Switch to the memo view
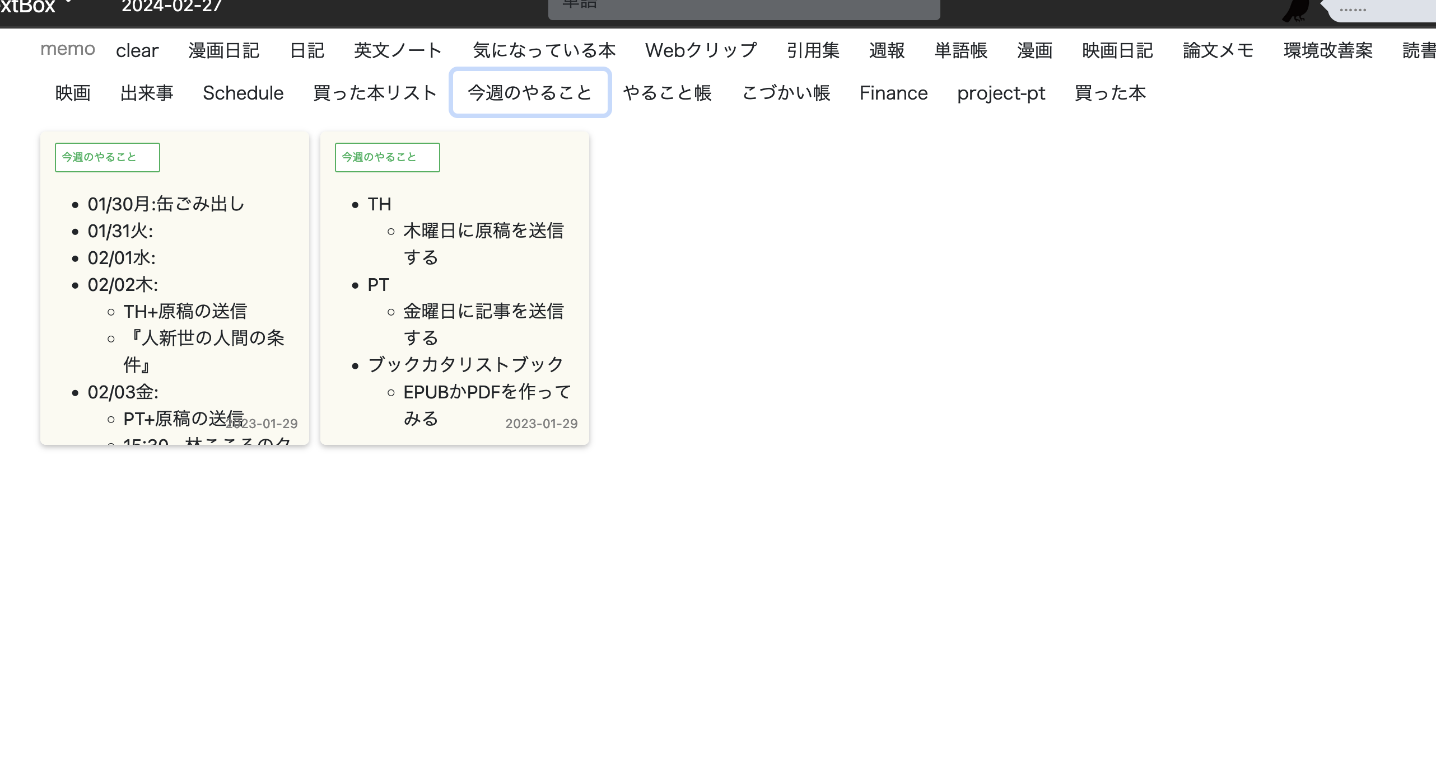This screenshot has width=1436, height=780. tap(68, 49)
